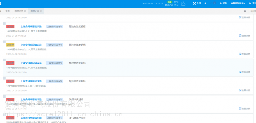
Task: Enter fullscreen mode with 全屏
Action: 197,3
